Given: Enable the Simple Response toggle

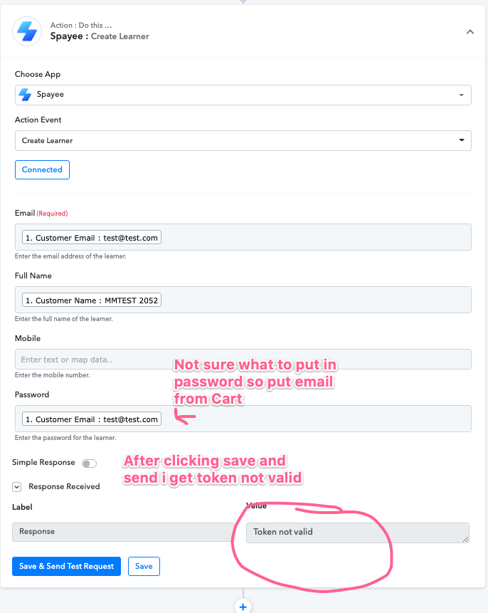Looking at the screenshot, I should (89, 463).
